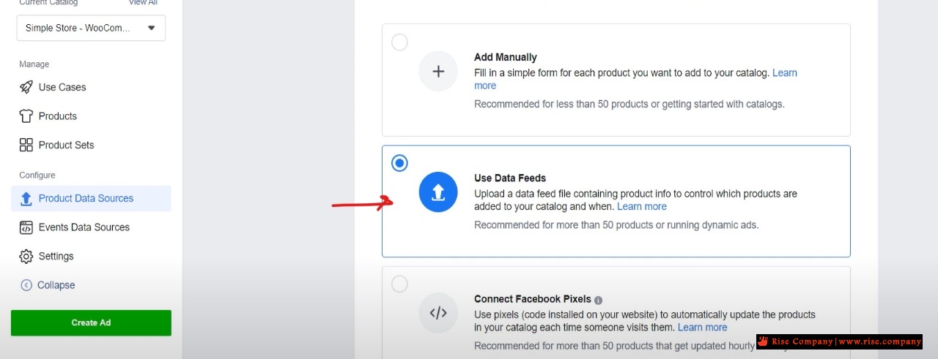Select the Add Manually radio button
This screenshot has height=359, width=938.
(399, 42)
